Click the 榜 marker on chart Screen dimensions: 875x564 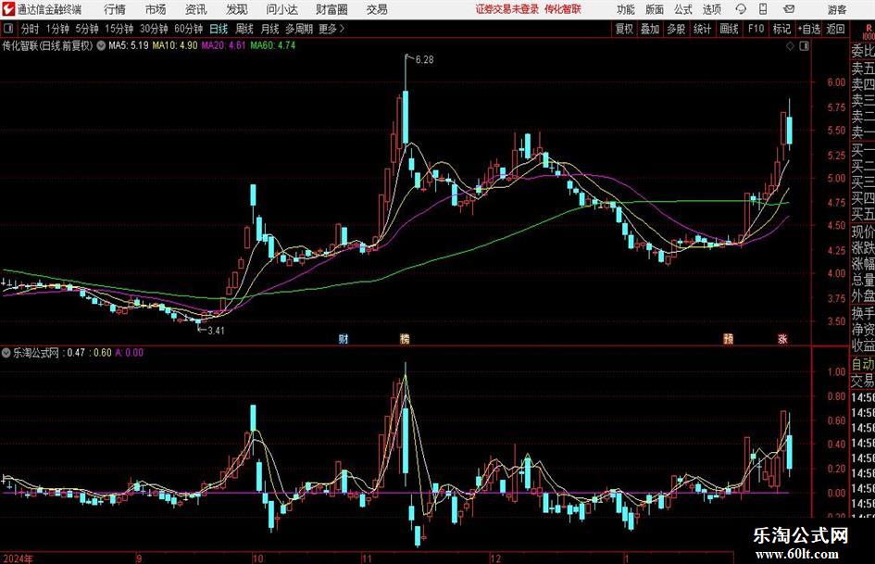click(405, 339)
